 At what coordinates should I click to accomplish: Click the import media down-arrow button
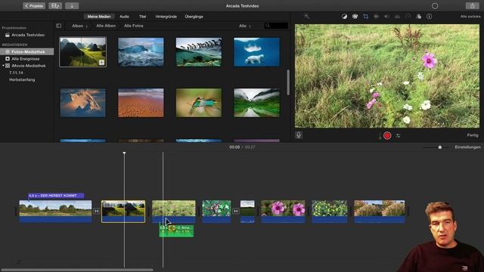(x=72, y=5)
